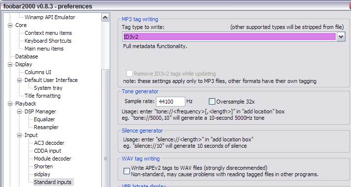Screen dimensions: 351x187
Task: Click the foobar2000 preferences title bar
Action: point(175,6)
